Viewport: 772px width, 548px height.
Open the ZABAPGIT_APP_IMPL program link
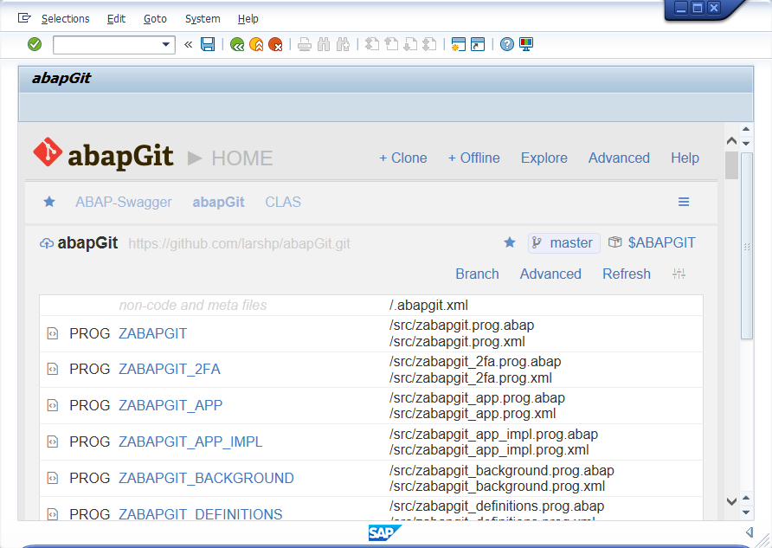tap(190, 442)
